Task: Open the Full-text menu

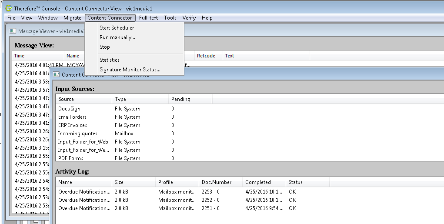Action: point(148,17)
